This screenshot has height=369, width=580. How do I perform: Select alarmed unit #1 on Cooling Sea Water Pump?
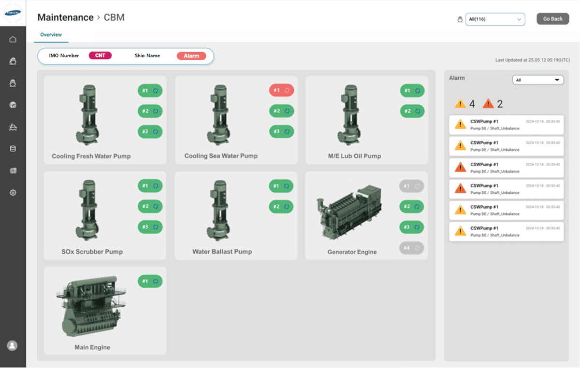coord(281,90)
